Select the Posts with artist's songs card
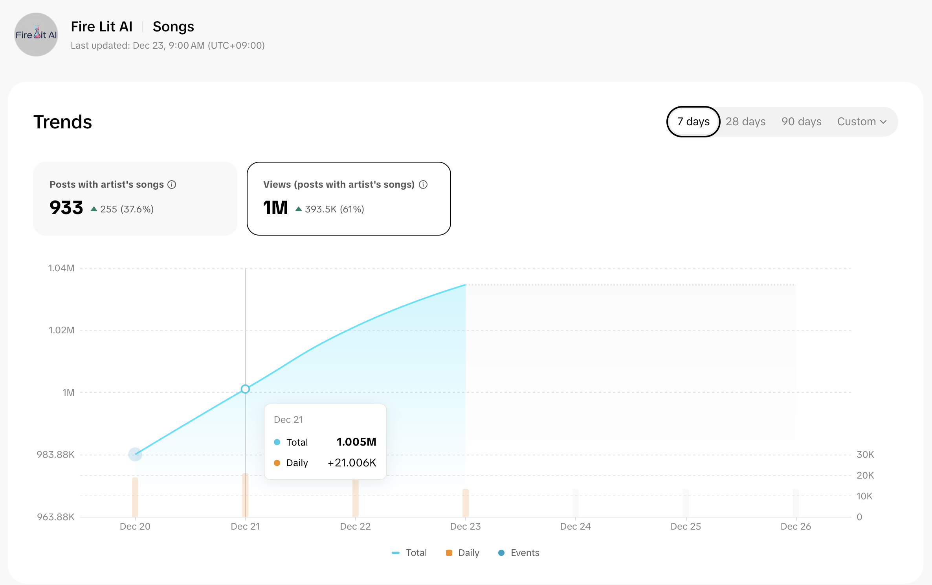932x585 pixels. pyautogui.click(x=135, y=199)
